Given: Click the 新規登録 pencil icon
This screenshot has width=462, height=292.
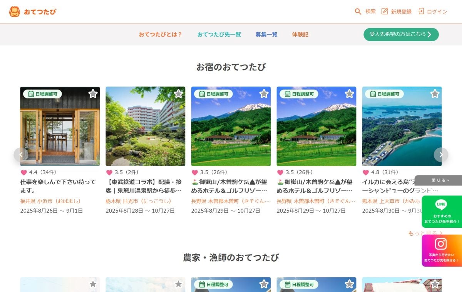Looking at the screenshot, I should click(x=385, y=12).
